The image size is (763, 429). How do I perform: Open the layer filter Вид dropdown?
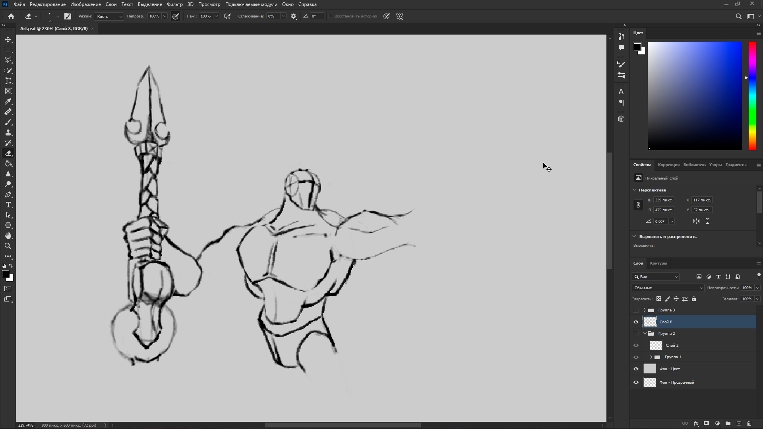(655, 277)
